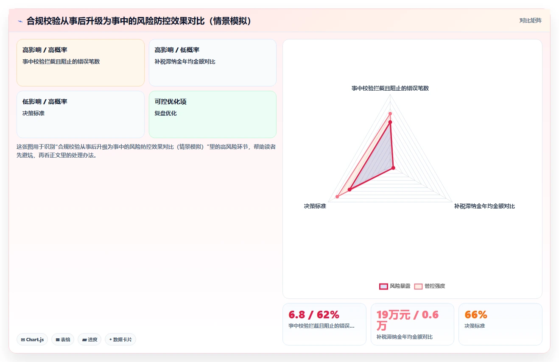Click the 表格 tag chip
Screen dimensions: 559x362
(63, 340)
